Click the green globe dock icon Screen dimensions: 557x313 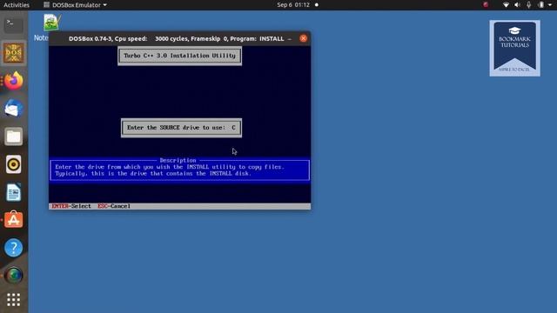pyautogui.click(x=14, y=276)
